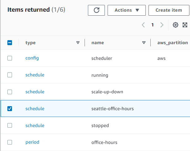Open the schedule link for running
The height and width of the screenshot is (151, 190).
pos(35,75)
